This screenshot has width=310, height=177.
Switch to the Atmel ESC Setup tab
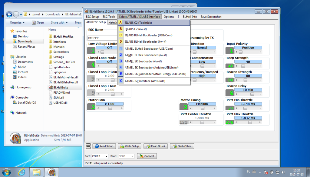(96, 22)
